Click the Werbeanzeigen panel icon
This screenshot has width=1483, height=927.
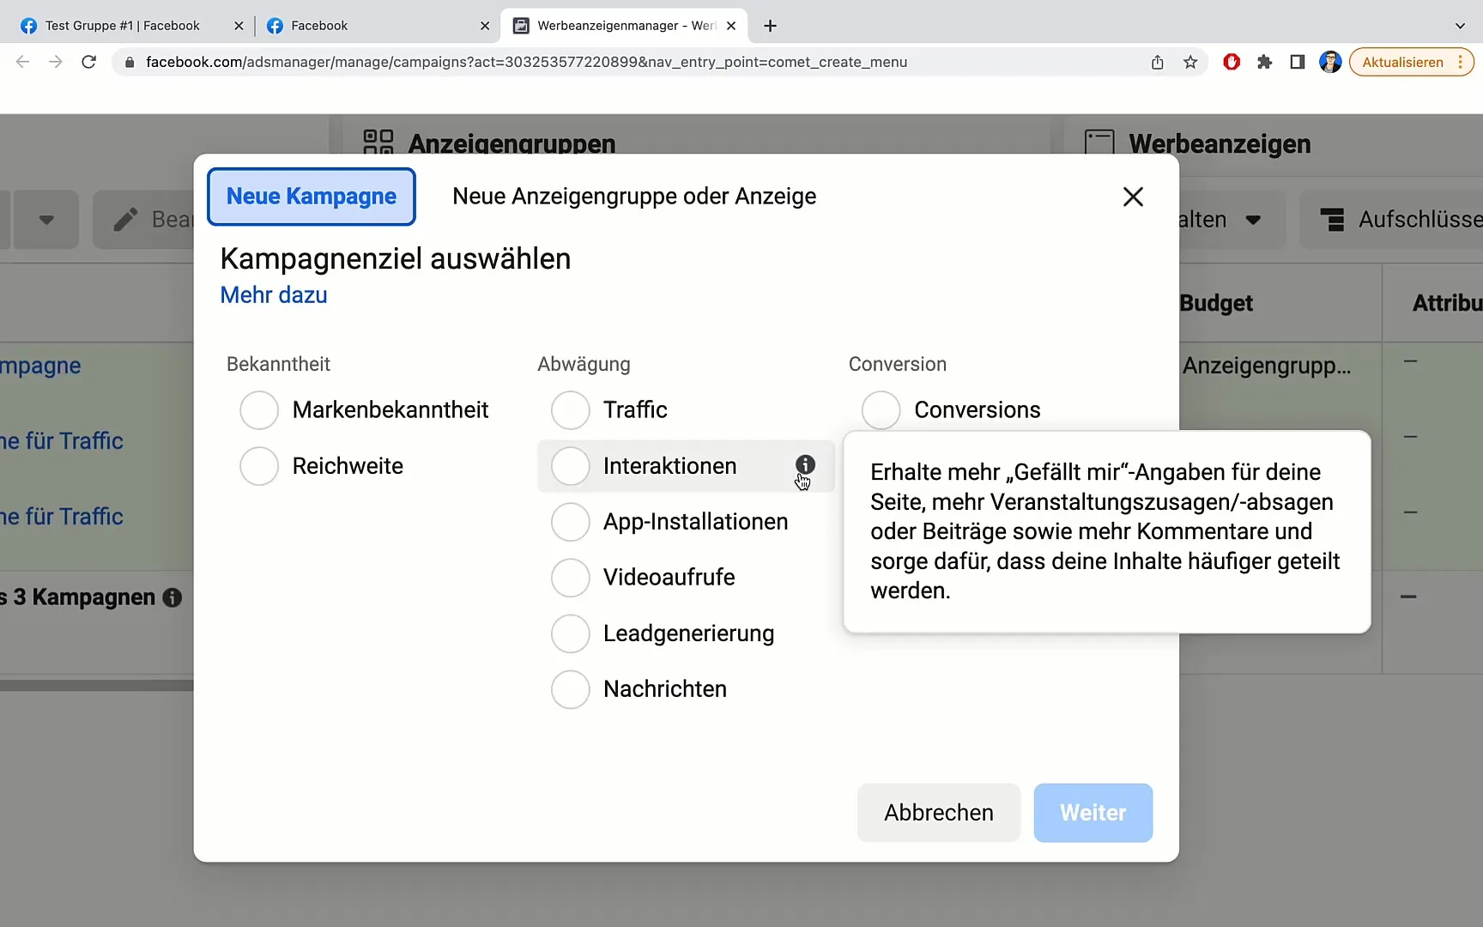tap(1099, 142)
